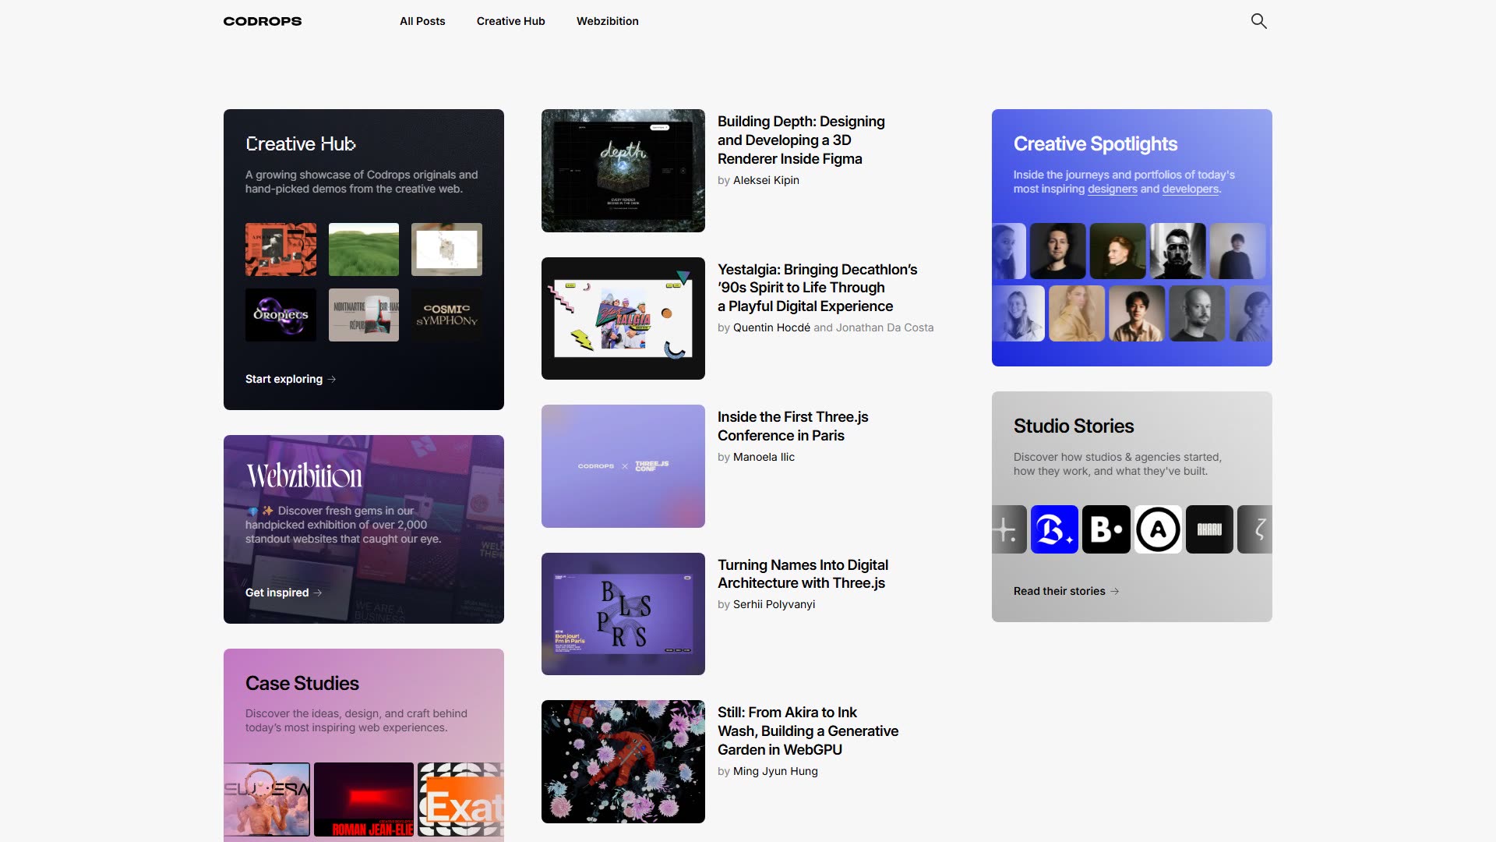Open the Creative Hub menu item
1496x842 pixels.
511,21
